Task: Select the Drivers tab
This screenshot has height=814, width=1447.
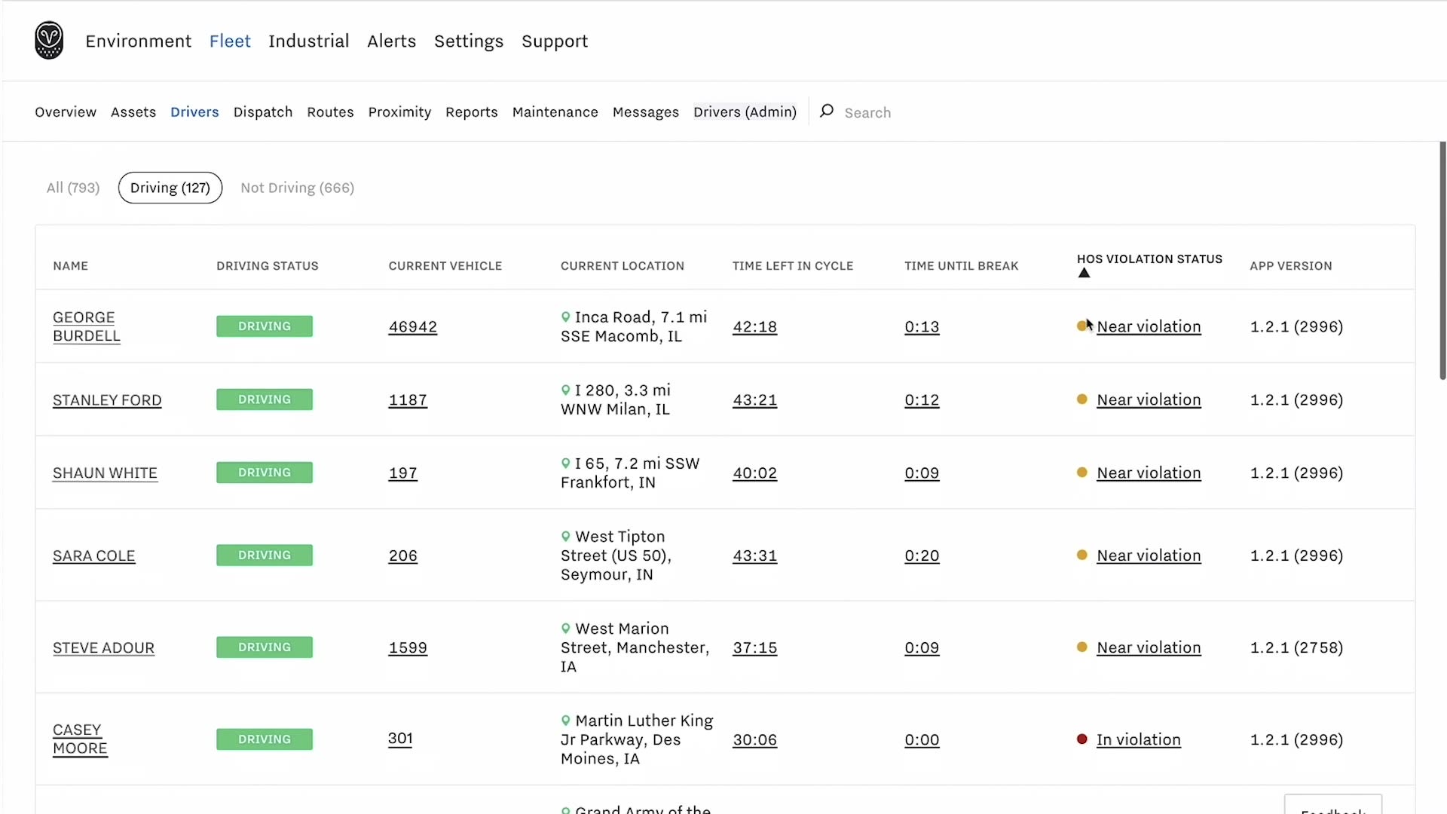Action: click(x=194, y=112)
